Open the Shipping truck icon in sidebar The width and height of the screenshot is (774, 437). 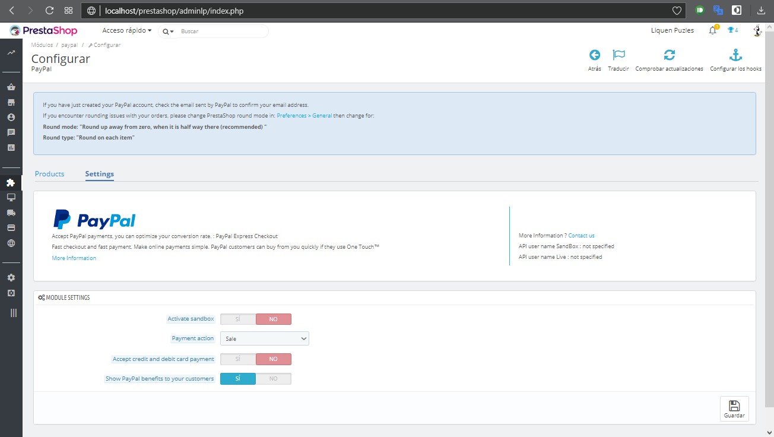11,213
